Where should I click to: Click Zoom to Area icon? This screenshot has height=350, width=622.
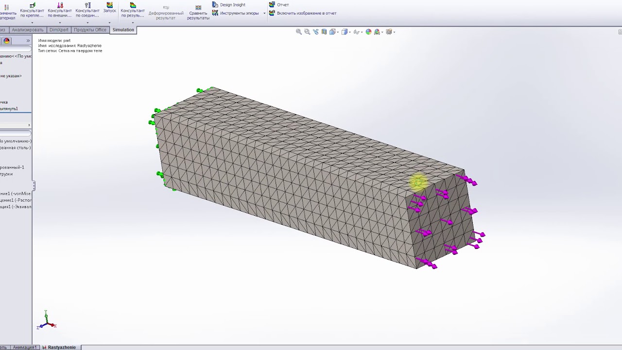(307, 32)
